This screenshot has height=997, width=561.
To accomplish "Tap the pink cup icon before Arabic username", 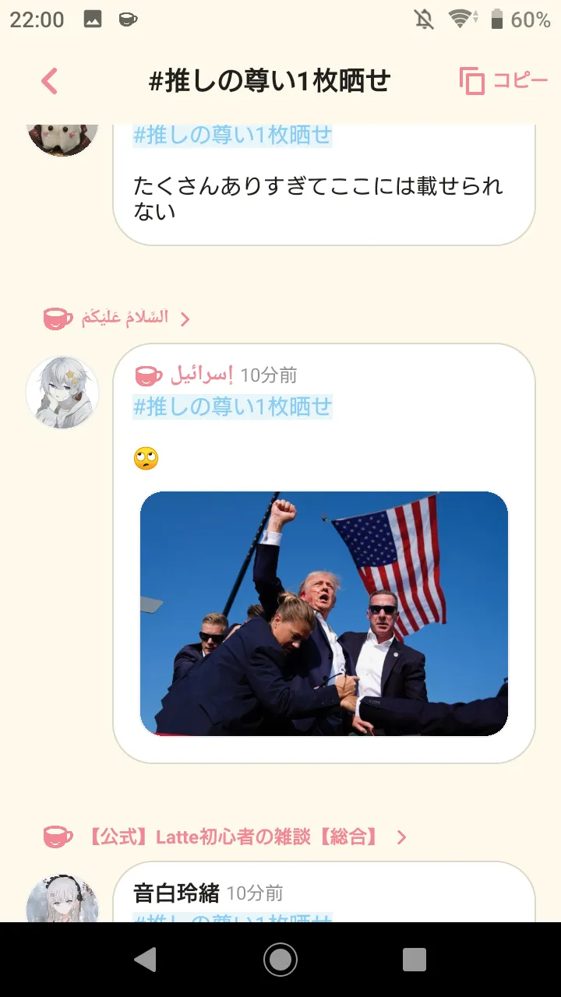I will (x=149, y=375).
